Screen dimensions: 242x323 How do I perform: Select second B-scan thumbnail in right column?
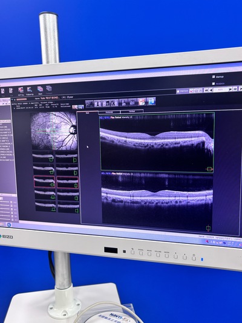click(x=67, y=170)
